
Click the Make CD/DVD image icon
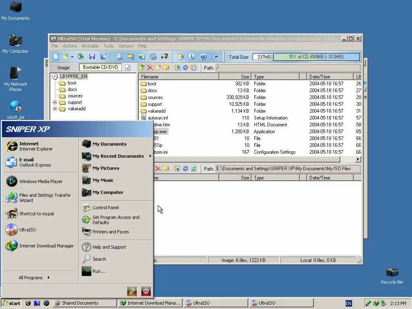coord(119,57)
